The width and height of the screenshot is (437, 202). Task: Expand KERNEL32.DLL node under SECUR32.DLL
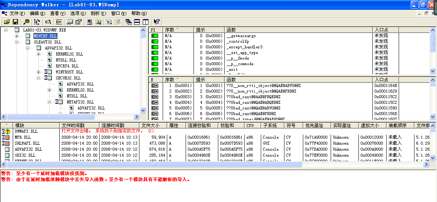pos(50,90)
